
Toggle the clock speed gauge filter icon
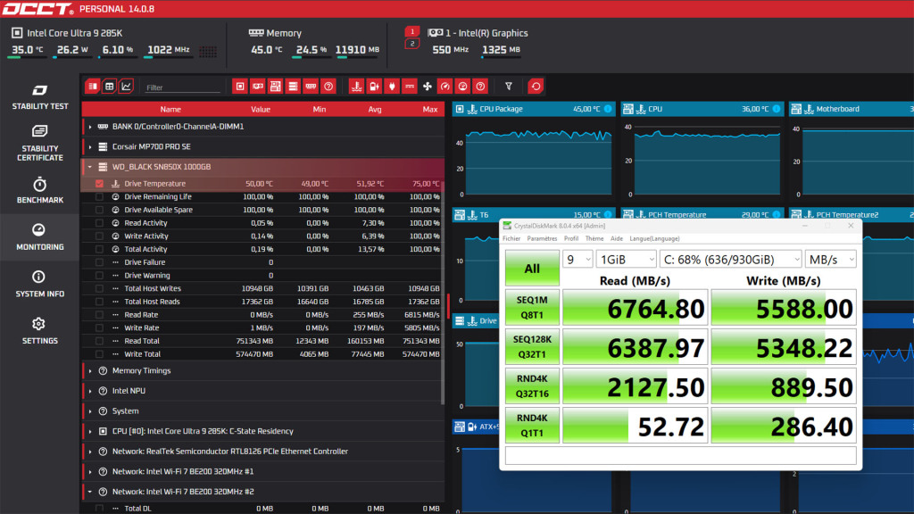coord(445,87)
